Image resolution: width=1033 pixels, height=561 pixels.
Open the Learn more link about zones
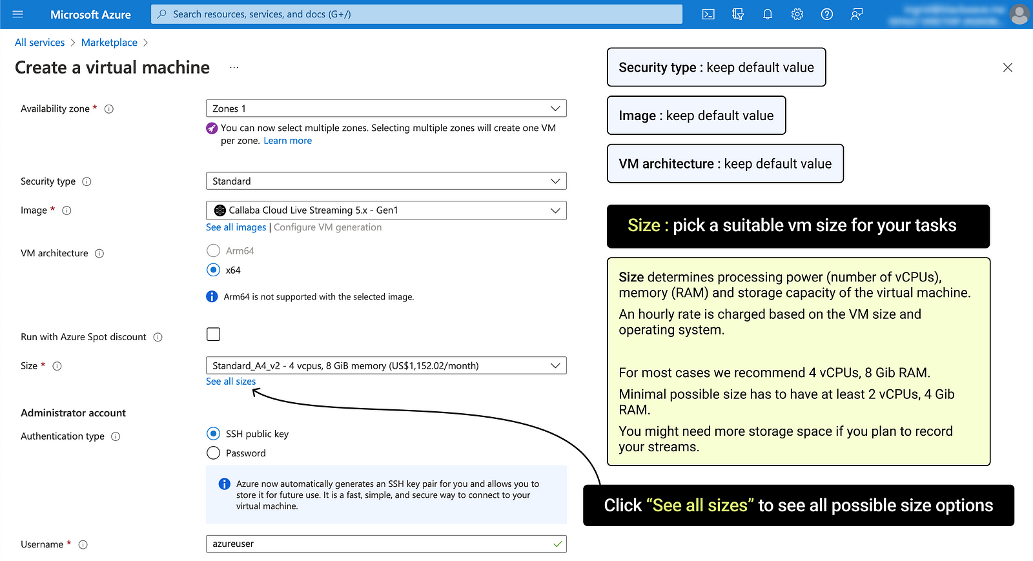click(287, 141)
